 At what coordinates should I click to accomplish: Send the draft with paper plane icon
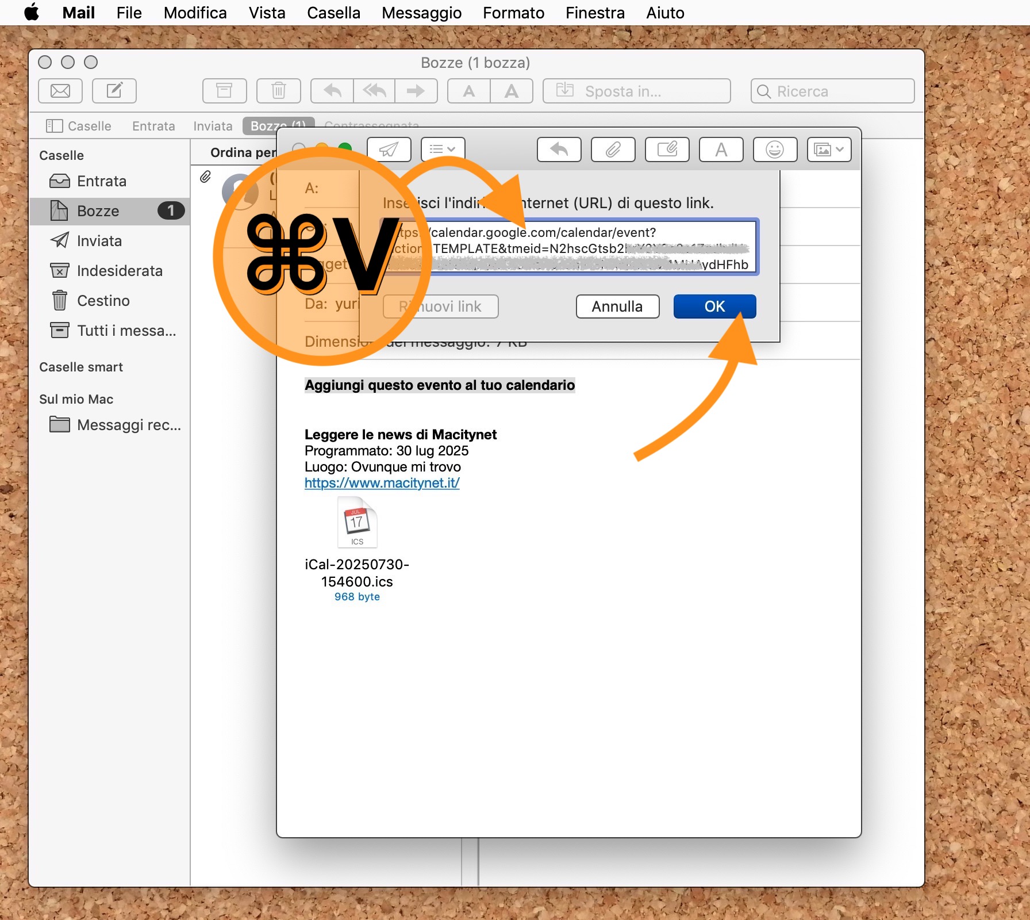(389, 149)
